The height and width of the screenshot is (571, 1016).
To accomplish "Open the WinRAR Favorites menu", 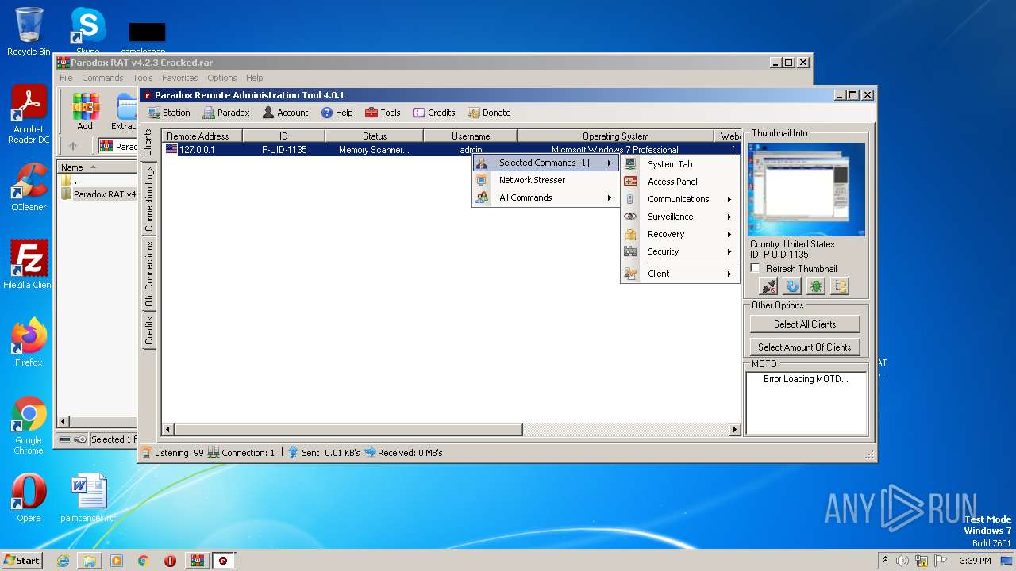I will [180, 78].
